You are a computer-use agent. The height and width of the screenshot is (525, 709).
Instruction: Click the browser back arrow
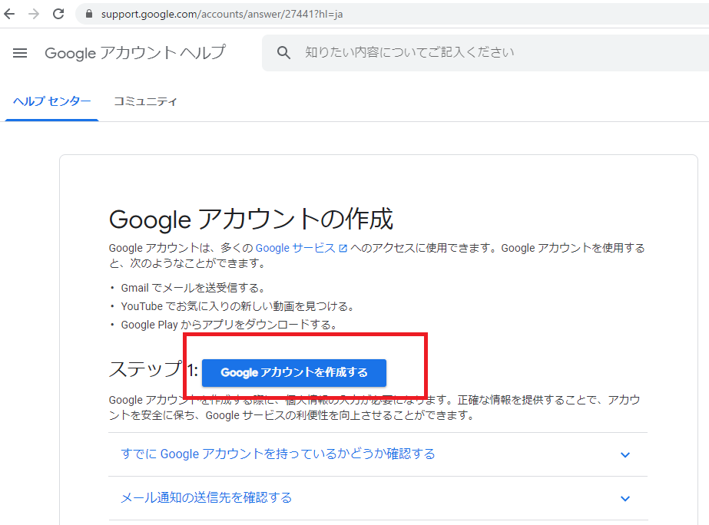click(x=9, y=14)
